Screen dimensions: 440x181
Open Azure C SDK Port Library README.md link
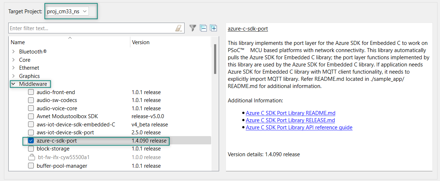point(290,113)
